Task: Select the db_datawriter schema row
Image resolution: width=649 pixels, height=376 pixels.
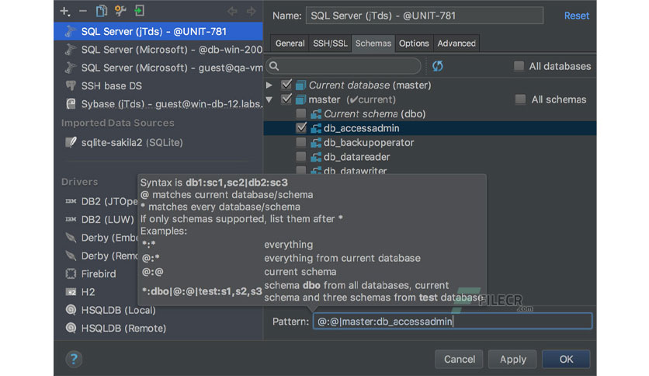Action: tap(430, 170)
